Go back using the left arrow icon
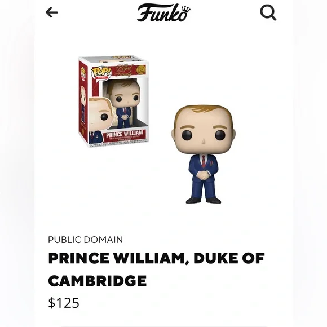This screenshot has height=327, width=327. point(51,12)
